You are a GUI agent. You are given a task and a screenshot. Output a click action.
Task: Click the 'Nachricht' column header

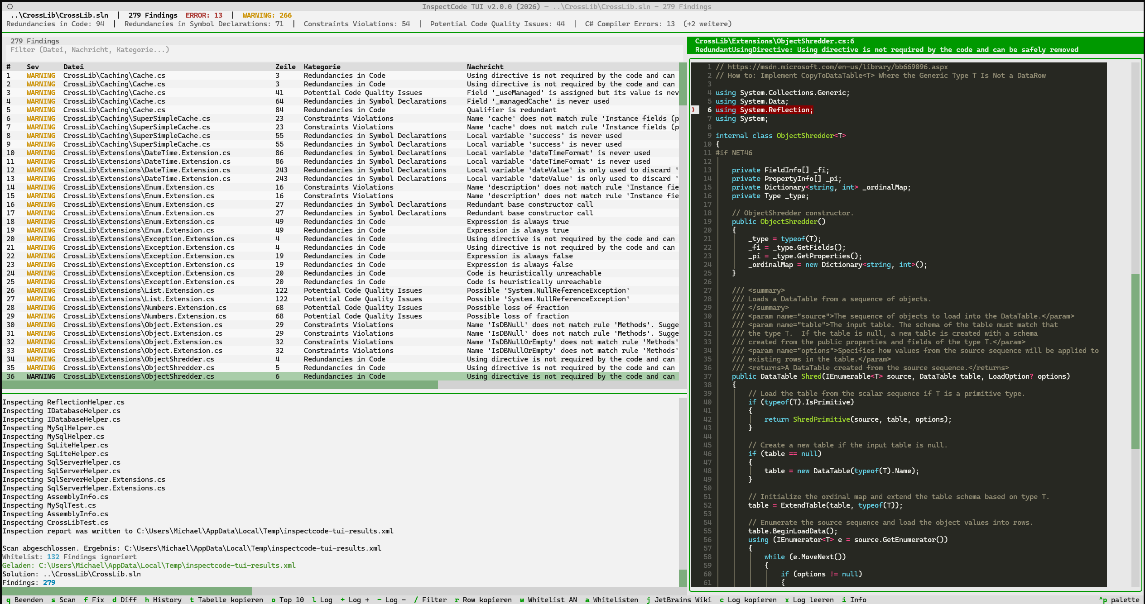tap(485, 67)
